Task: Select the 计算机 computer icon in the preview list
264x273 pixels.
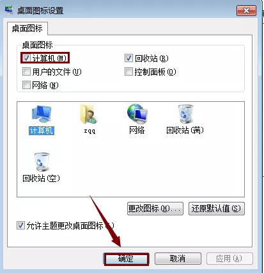Action: click(42, 114)
